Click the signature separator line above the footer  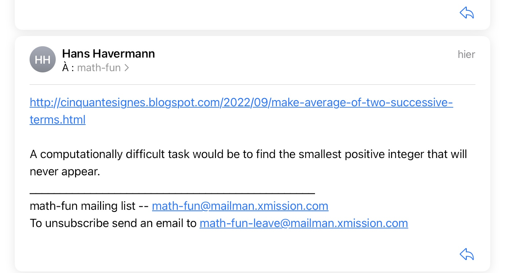[172, 193]
